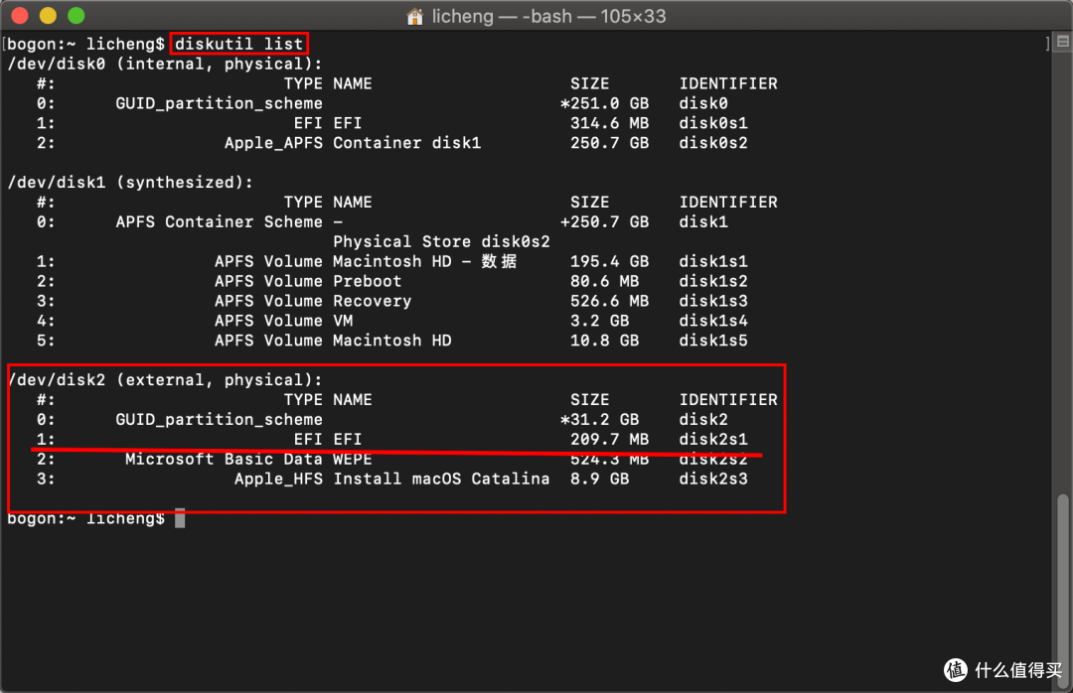Click the yellow minimize window button
This screenshot has height=693, width=1073.
coord(48,15)
